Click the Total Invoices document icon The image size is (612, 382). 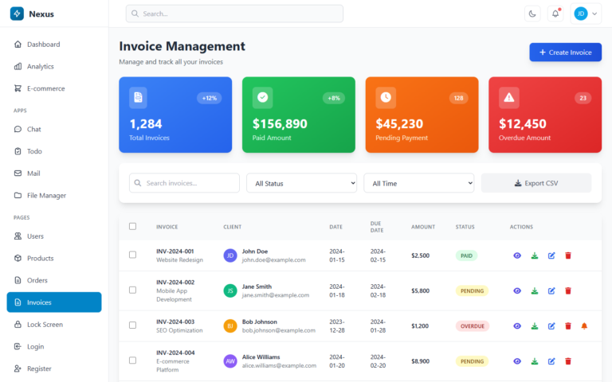[x=138, y=97]
